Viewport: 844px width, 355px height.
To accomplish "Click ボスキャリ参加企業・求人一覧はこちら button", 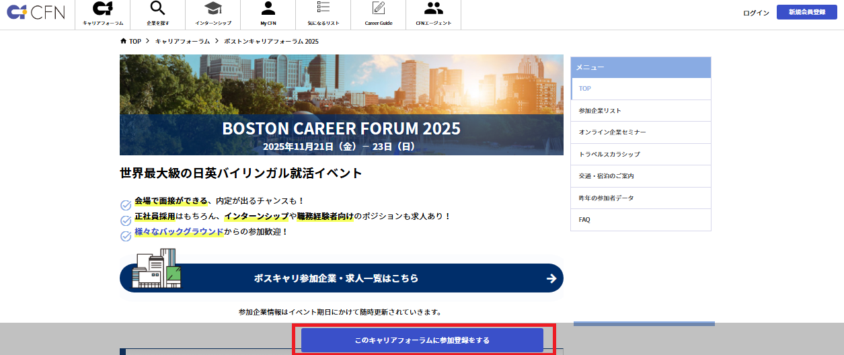I will click(x=342, y=278).
